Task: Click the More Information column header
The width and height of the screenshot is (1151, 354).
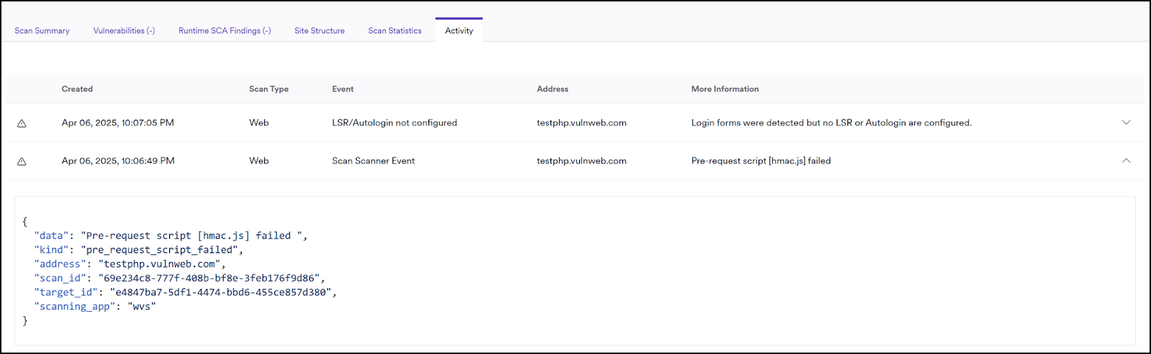Action: (x=725, y=89)
